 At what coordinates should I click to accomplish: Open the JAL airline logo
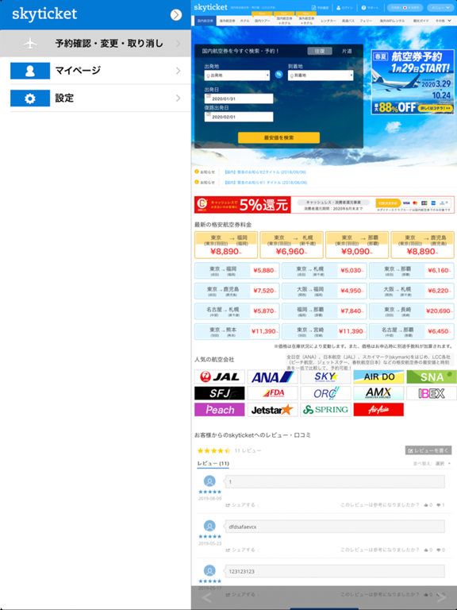pos(220,376)
